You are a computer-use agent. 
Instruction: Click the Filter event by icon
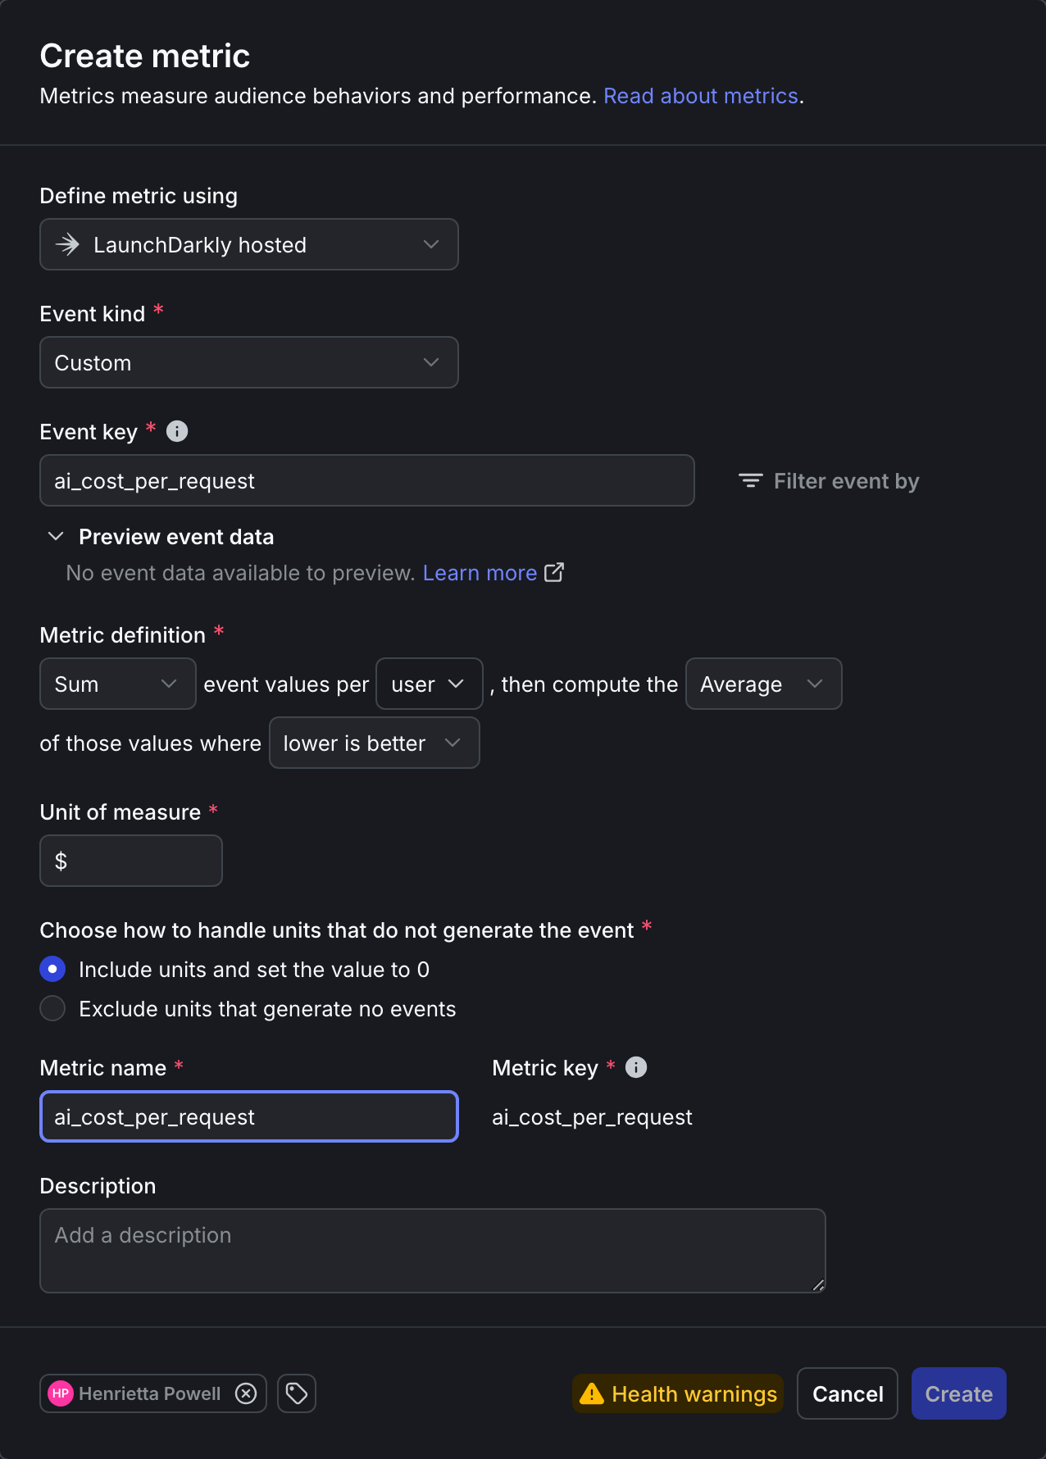(x=750, y=480)
